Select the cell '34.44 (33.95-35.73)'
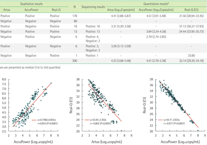The height and width of the screenshot is (145, 207). [x=191, y=31]
